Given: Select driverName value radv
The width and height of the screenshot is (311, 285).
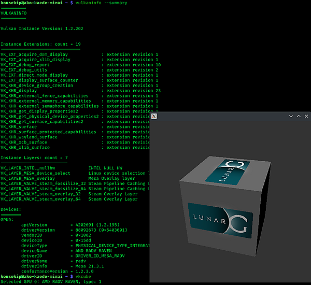Looking at the screenshot, I should (x=81, y=261).
